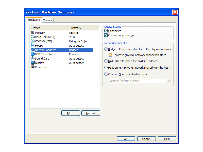Click the Processors chip icon
203x152 pixels.
click(33, 67)
